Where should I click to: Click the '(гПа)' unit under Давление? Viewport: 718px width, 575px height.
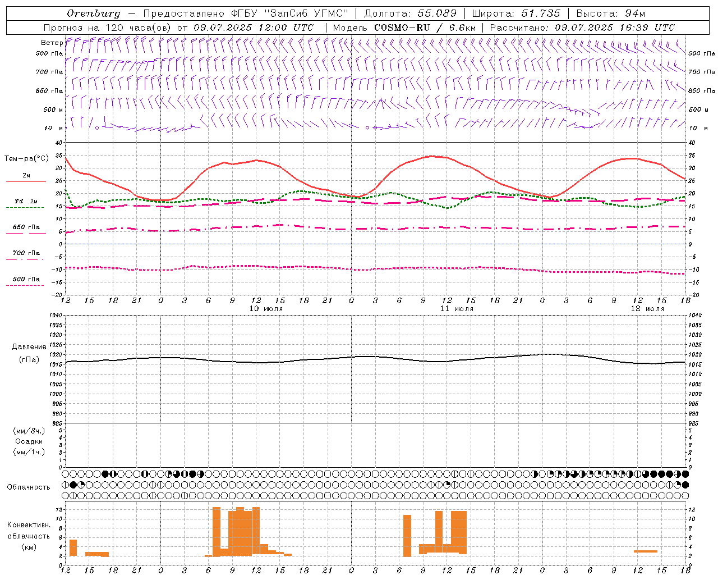point(29,359)
